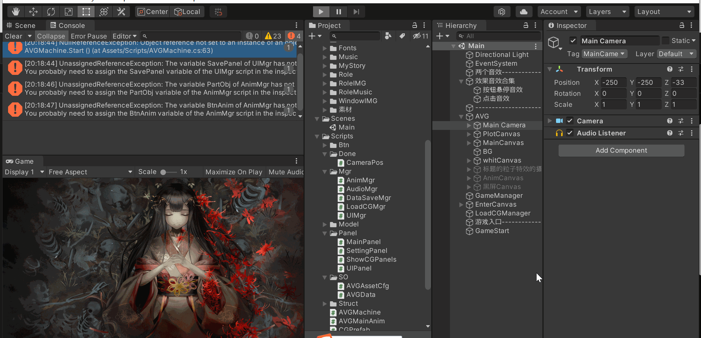Open Free Aspect dropdown
Screen dimensions: 701x338
[90, 172]
